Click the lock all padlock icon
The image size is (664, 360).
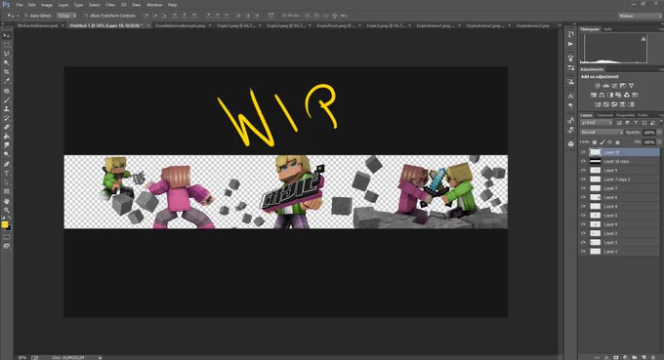617,142
